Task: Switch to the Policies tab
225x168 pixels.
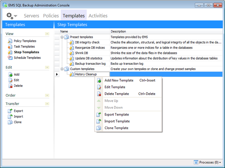Action: (51, 16)
